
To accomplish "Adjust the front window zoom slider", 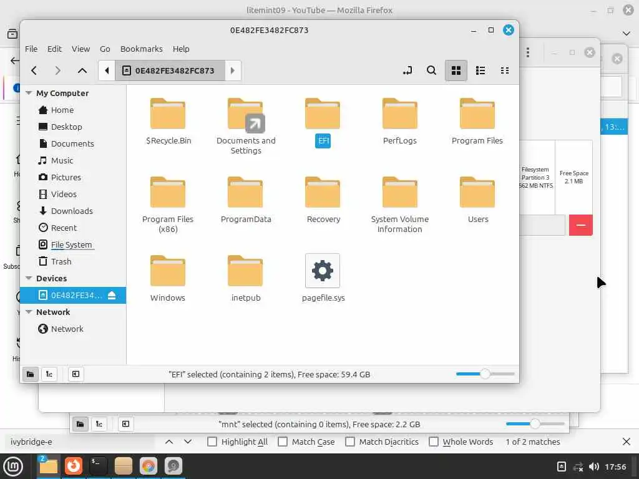I will click(x=485, y=374).
